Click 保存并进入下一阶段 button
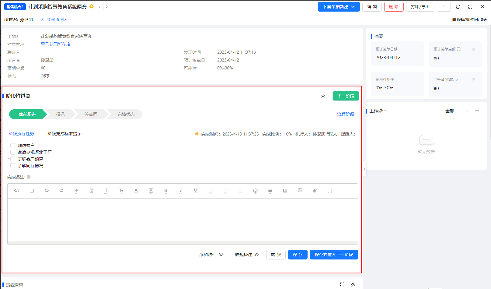 pos(334,255)
